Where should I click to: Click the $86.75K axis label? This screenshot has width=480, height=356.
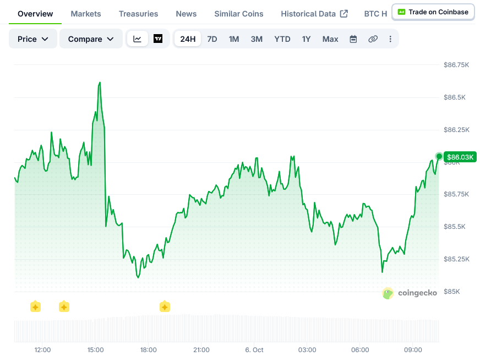(x=456, y=64)
